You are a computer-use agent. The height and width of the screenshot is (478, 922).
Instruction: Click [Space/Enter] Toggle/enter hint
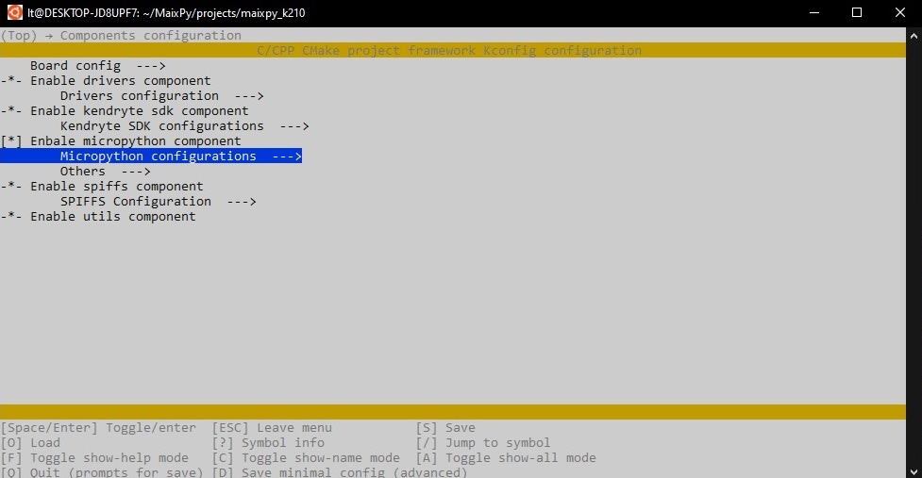[99, 427]
